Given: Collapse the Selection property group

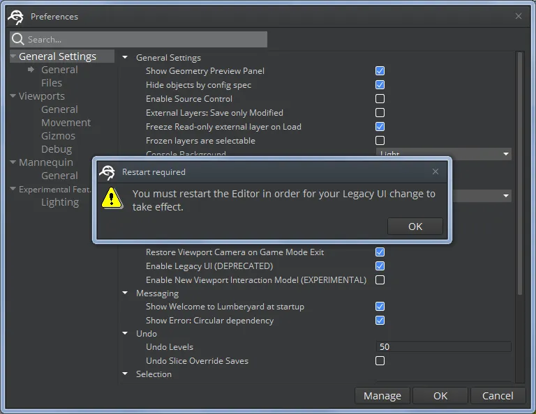Looking at the screenshot, I should point(125,374).
